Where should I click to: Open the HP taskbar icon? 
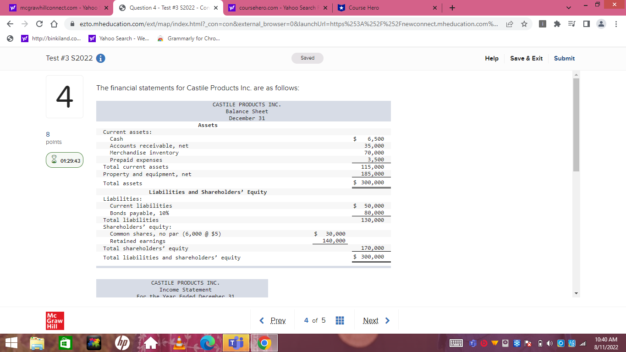122,343
